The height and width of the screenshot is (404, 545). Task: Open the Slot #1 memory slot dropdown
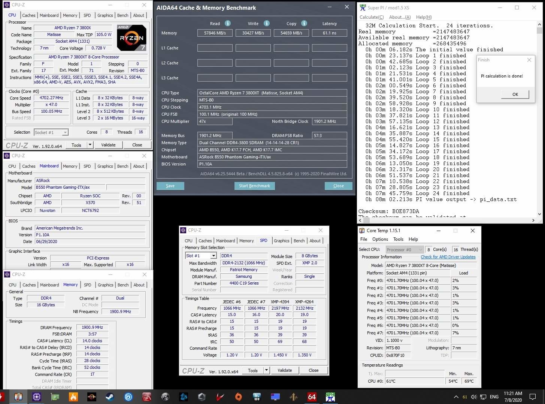point(201,256)
